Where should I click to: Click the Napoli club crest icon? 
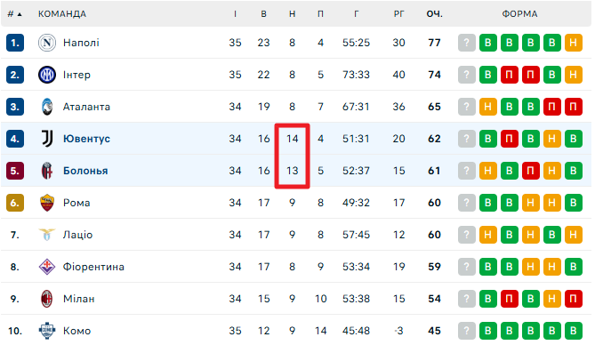click(47, 43)
